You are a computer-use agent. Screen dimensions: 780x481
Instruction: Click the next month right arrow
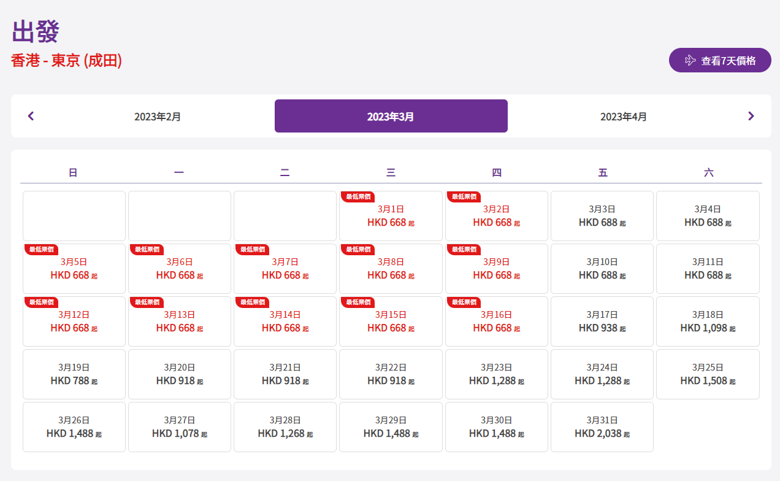click(751, 116)
